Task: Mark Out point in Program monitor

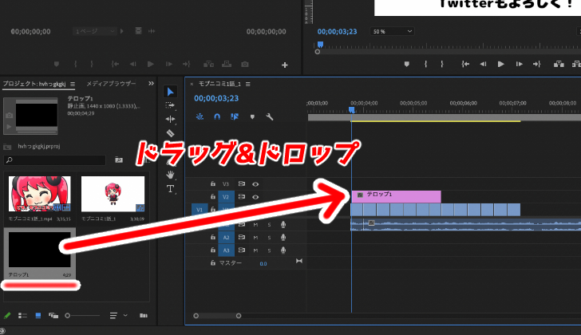Action: point(442,64)
